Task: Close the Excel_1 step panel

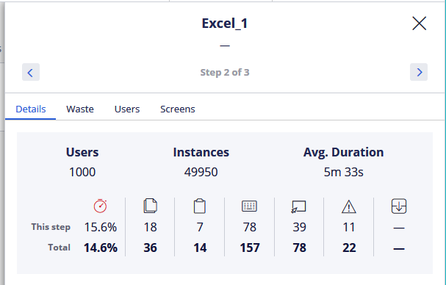Action: click(x=420, y=24)
